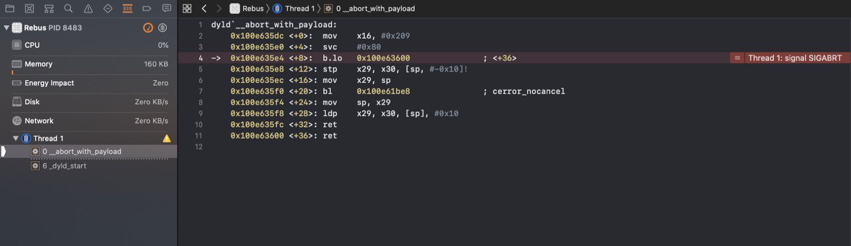Select 0 __abort_with_payload in jump bar

tap(370, 9)
